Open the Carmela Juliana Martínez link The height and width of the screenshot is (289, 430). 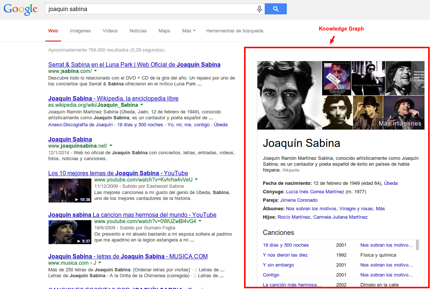pos(340,217)
